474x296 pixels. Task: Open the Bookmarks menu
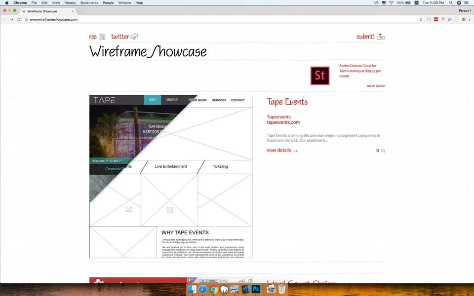point(89,3)
